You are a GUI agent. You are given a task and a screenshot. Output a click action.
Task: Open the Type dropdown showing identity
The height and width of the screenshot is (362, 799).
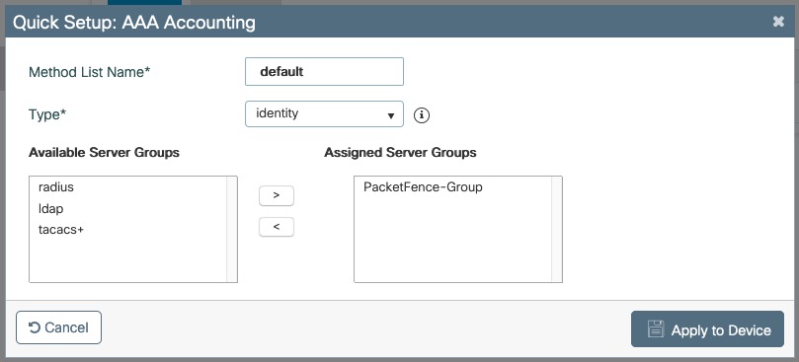tap(324, 114)
